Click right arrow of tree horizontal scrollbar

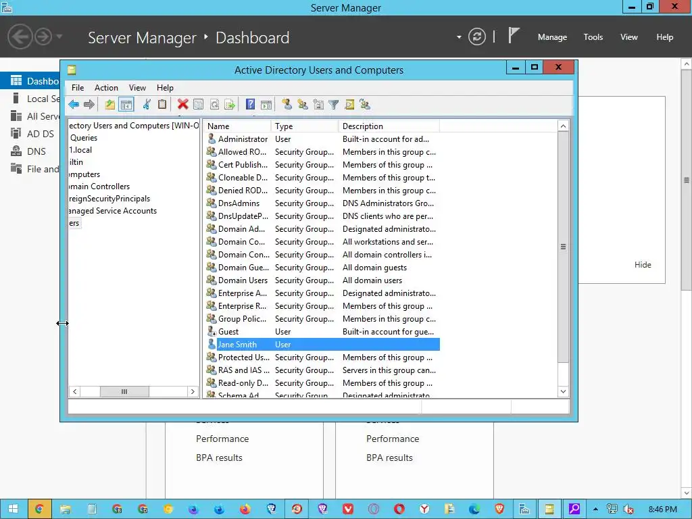coord(193,391)
